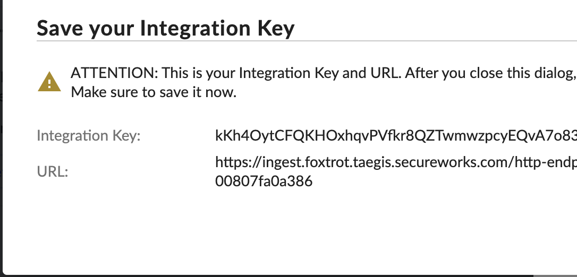
Task: Click the word 'Save' in the dialog title
Action: coord(60,28)
